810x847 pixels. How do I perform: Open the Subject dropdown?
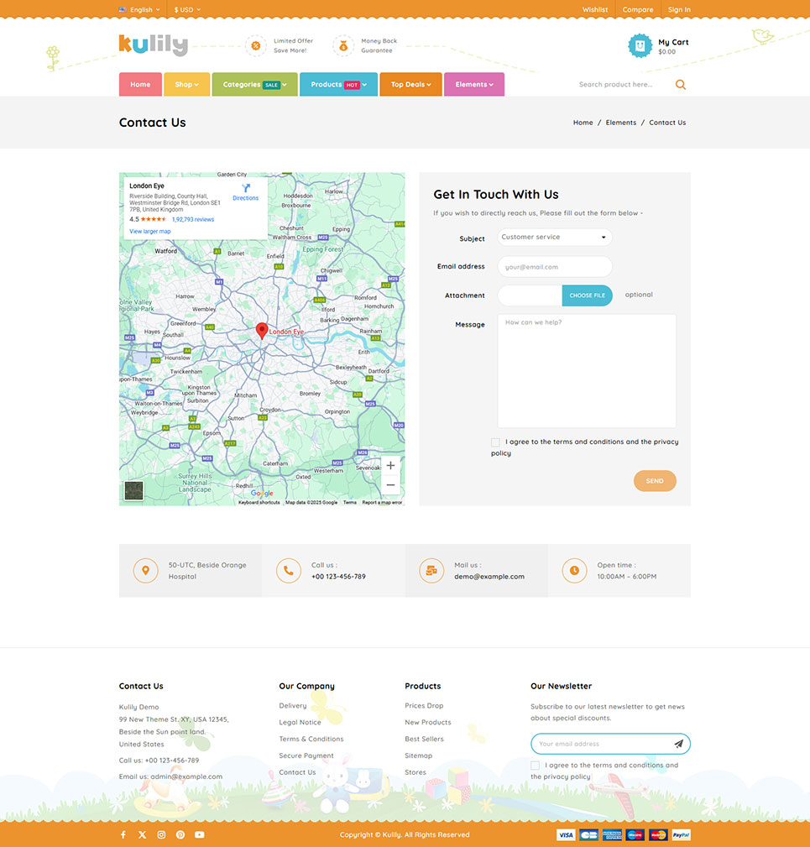click(554, 238)
